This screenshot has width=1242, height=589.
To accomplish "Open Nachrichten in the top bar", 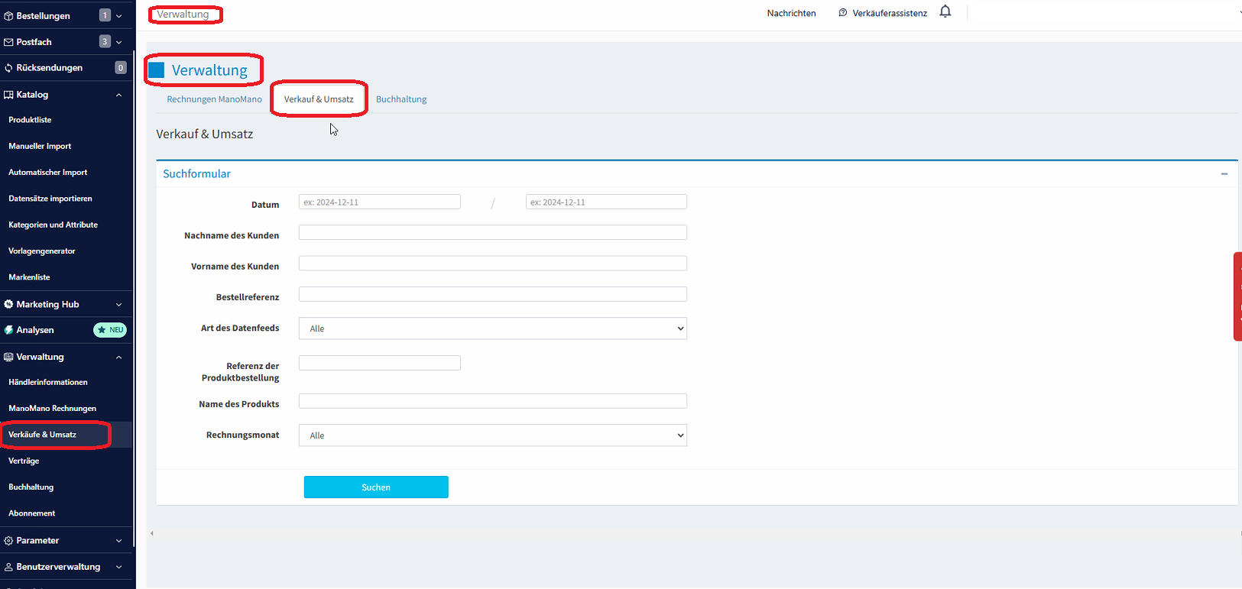I will [791, 13].
